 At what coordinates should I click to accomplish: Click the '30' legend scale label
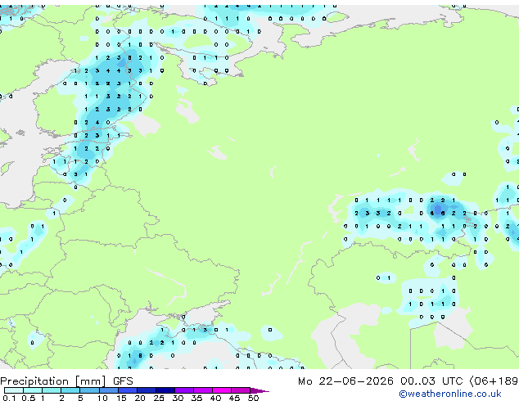point(178,398)
